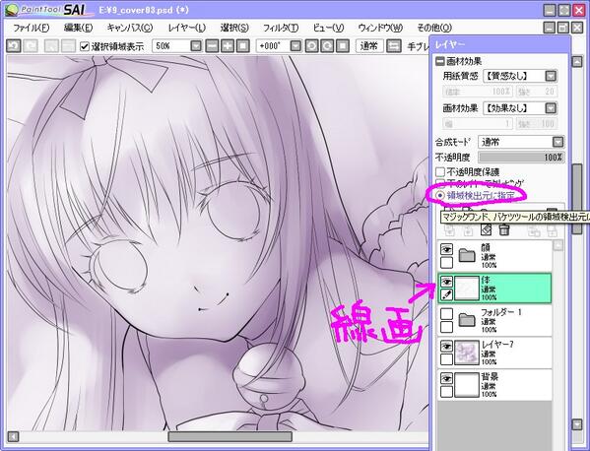Image resolution: width=590 pixels, height=451 pixels.
Task: Adjust the 不透明度 100% slider
Action: click(521, 158)
